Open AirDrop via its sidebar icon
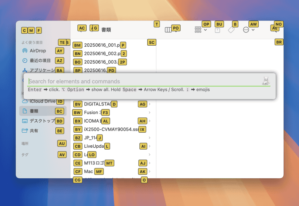Viewport: 299px width, 206px height. (25, 51)
